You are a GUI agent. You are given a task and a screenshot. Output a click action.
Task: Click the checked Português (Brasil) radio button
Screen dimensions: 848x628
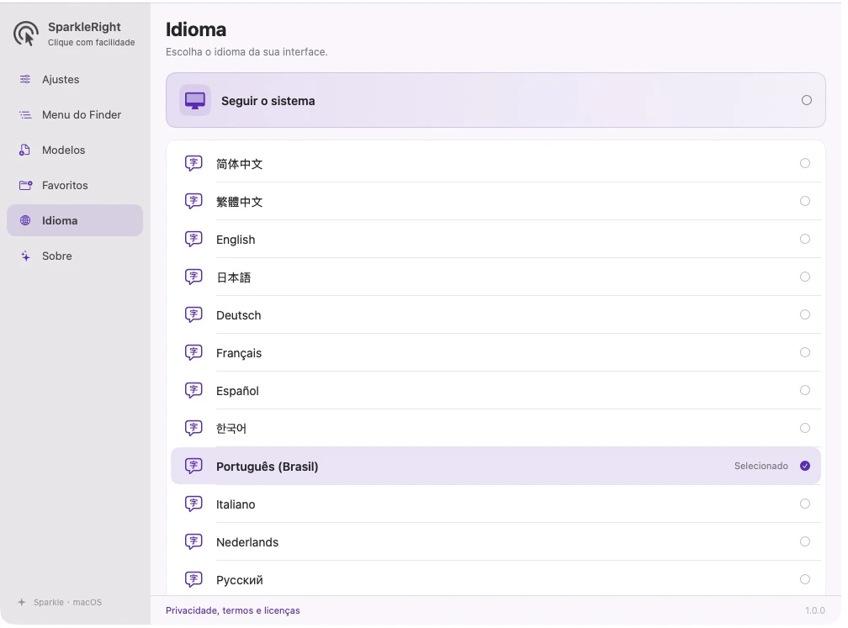805,466
